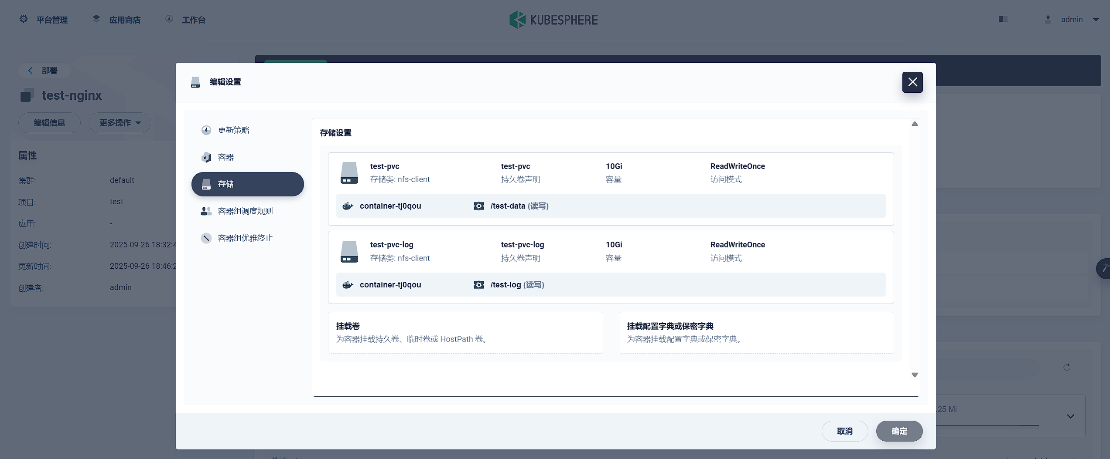Viewport: 1110px width, 459px height.
Task: Open the 容器组优雅终止 section
Action: (x=245, y=238)
